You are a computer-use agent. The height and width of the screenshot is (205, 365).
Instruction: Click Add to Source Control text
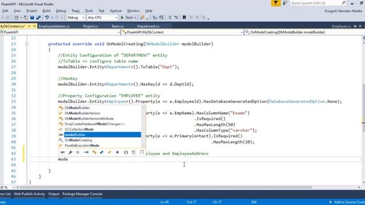[x=350, y=202]
